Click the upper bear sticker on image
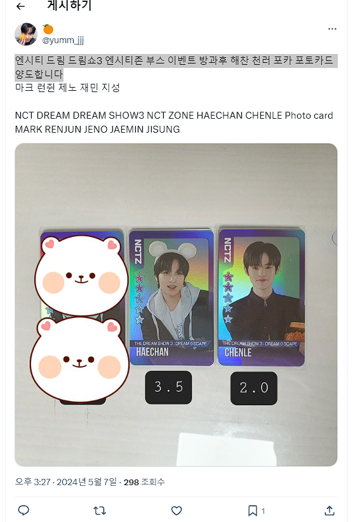Screen dimensions: 360x522 pyautogui.click(x=81, y=274)
